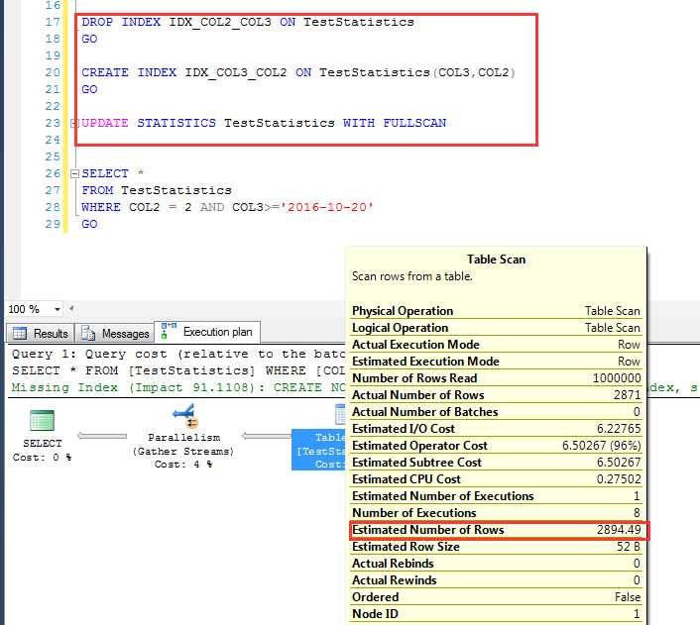
Task: Click the Actual Execution Mode row
Action: tap(496, 345)
